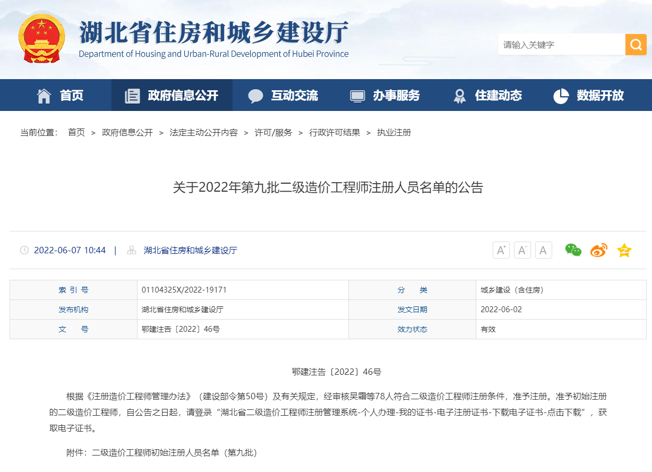
Task: Click the speech bubble icon on 互动交流
Action: click(x=256, y=95)
